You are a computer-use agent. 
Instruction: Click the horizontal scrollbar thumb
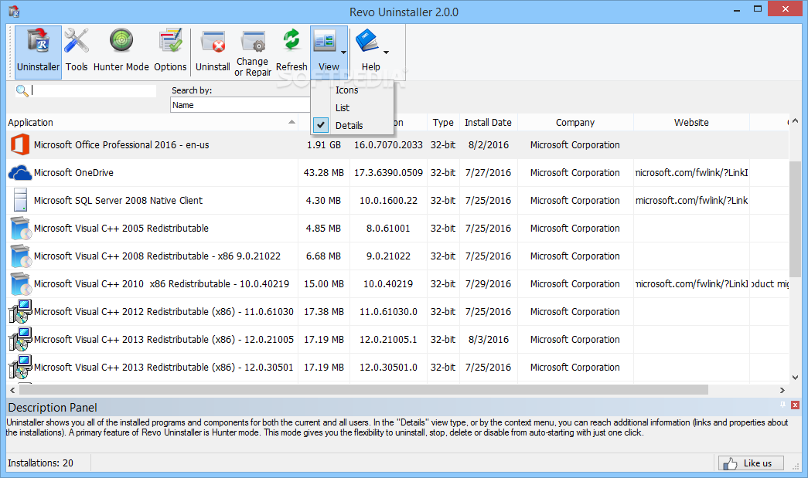click(x=363, y=391)
